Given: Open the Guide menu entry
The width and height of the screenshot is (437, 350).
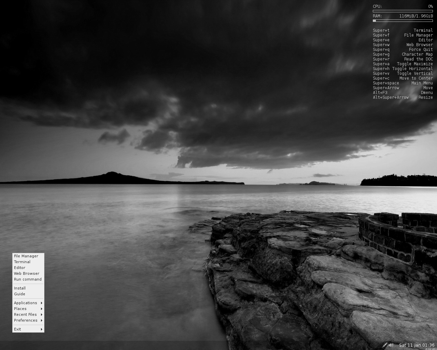Looking at the screenshot, I should (28, 294).
